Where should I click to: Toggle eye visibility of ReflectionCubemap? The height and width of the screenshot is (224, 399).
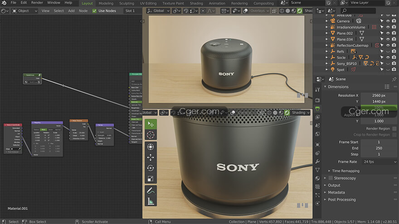pos(388,45)
